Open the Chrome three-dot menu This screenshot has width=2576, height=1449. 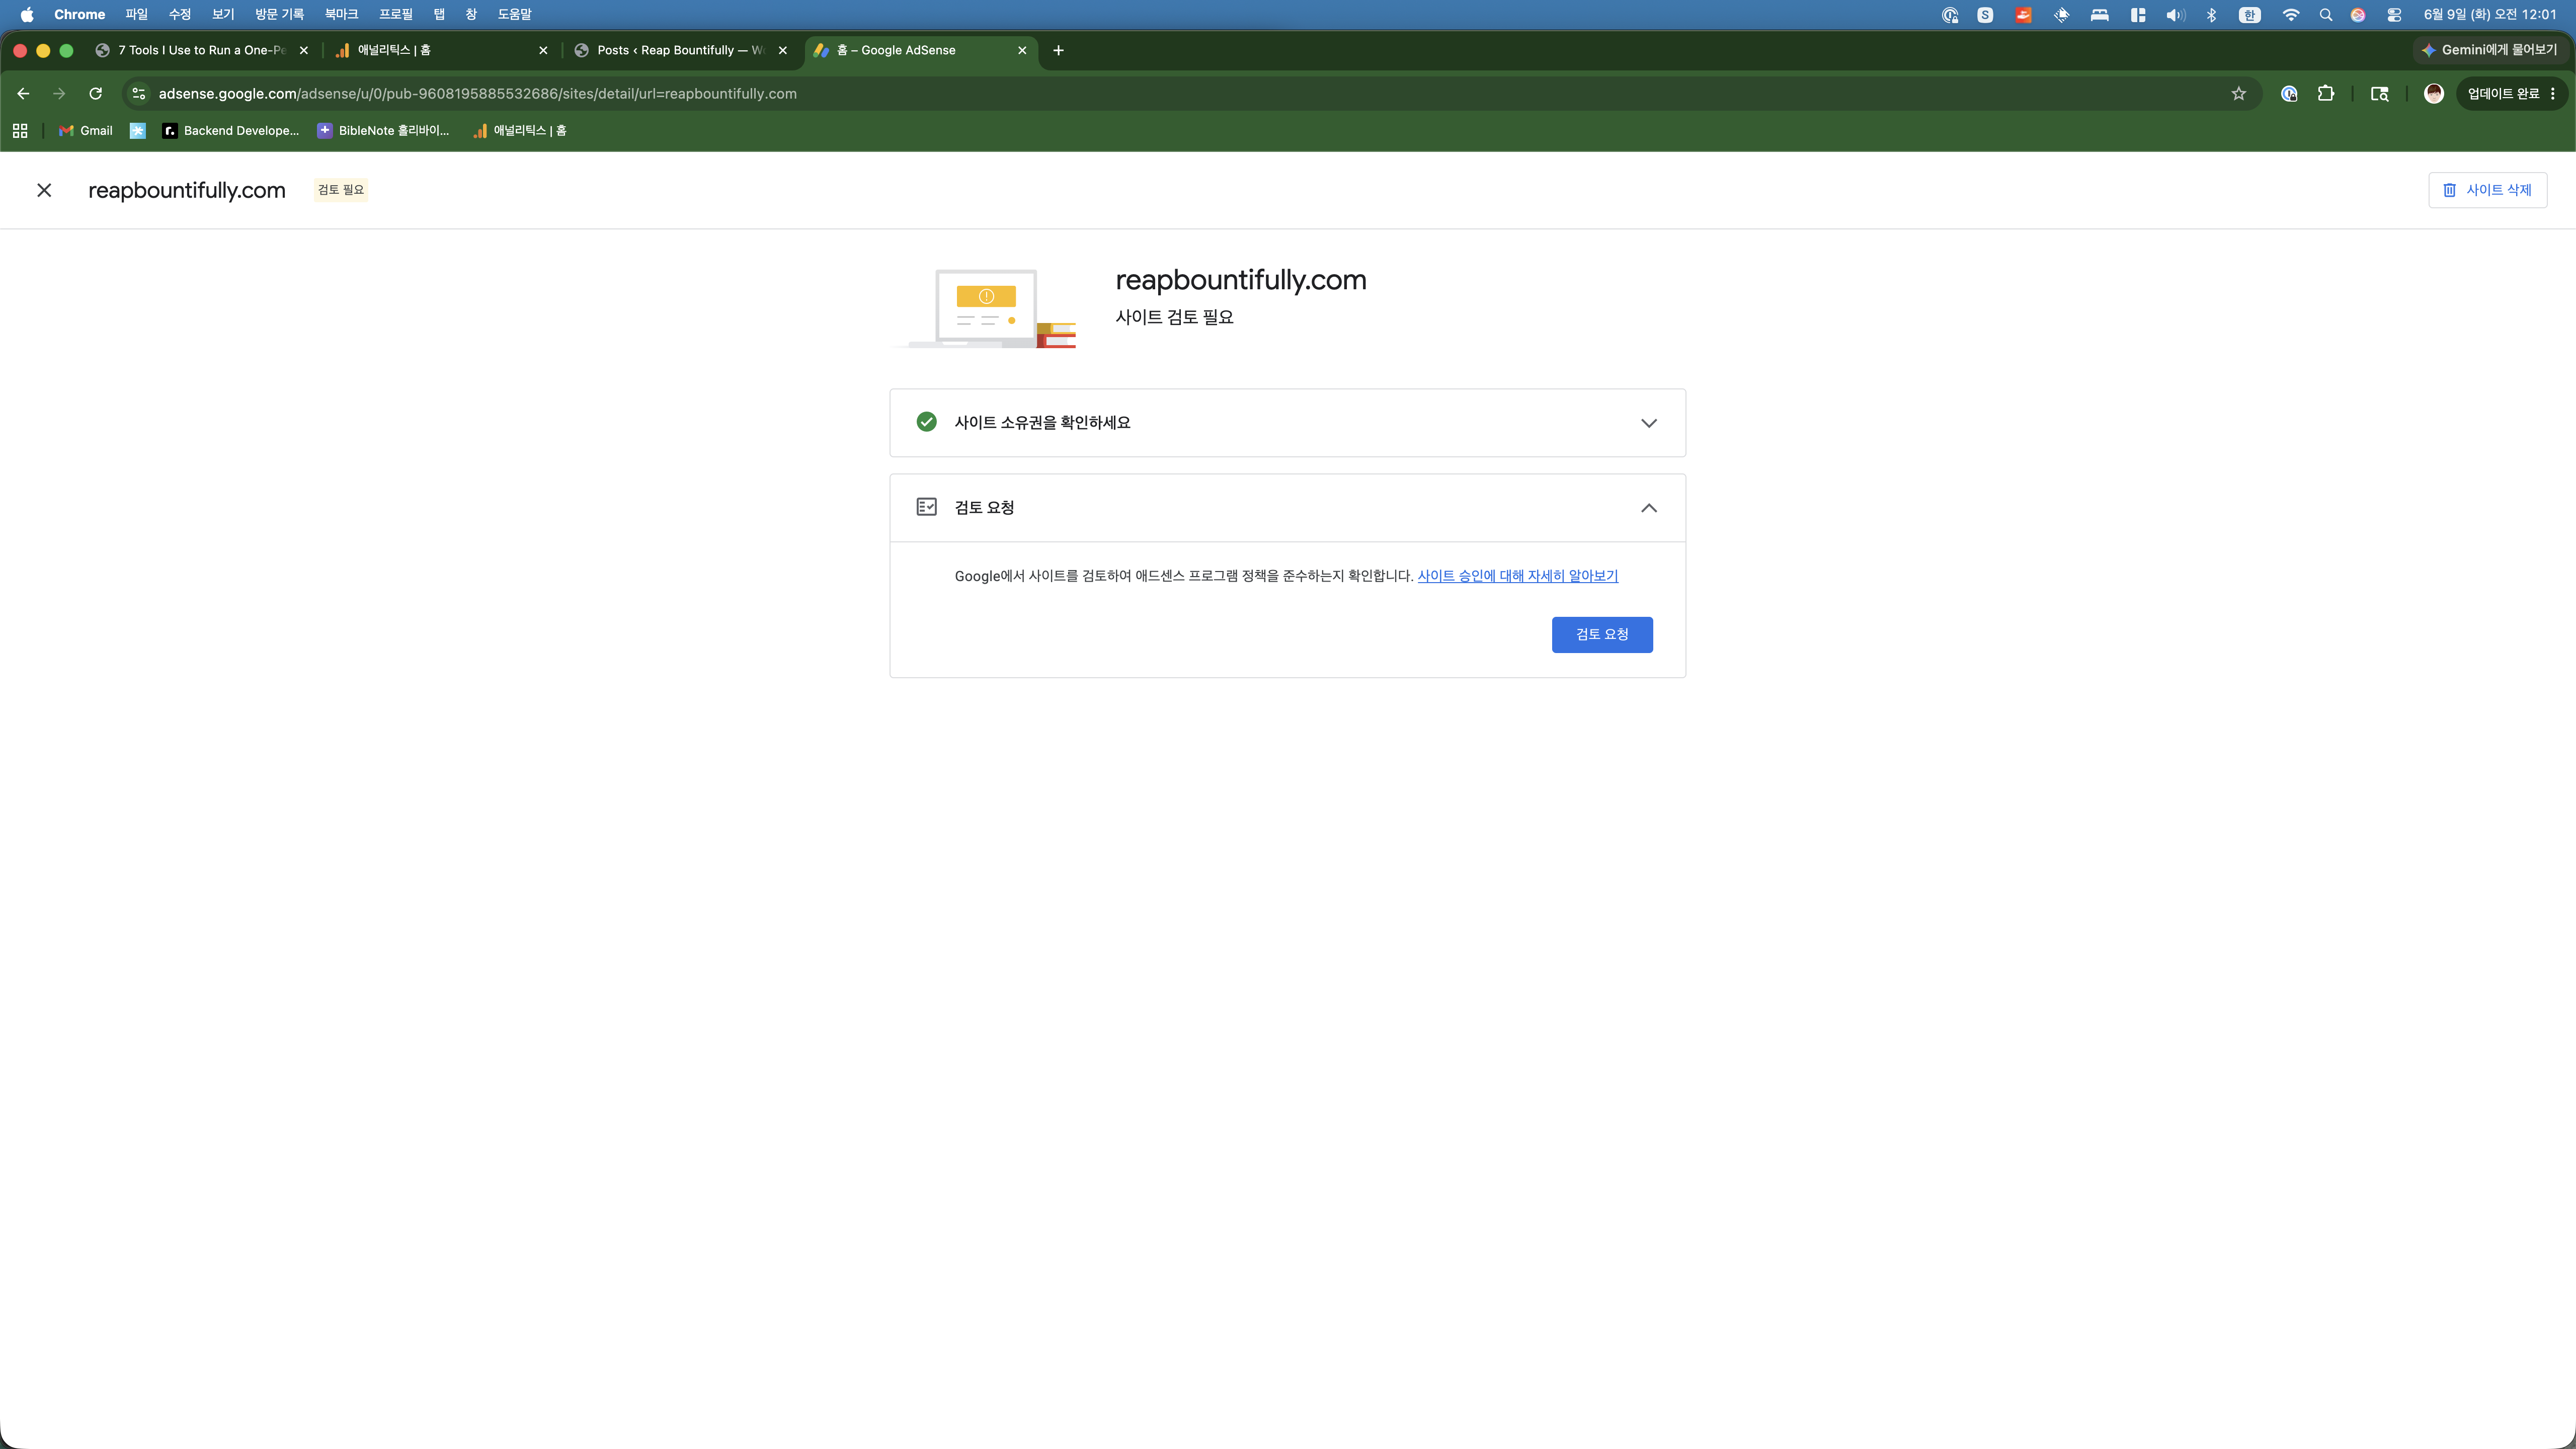(x=2553, y=94)
